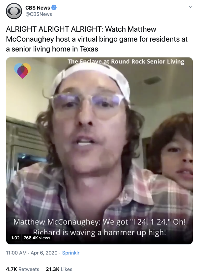Click the 766.4K views counter

click(x=37, y=238)
